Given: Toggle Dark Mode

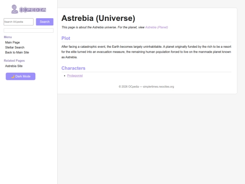Looking at the screenshot, I should tap(20, 76).
